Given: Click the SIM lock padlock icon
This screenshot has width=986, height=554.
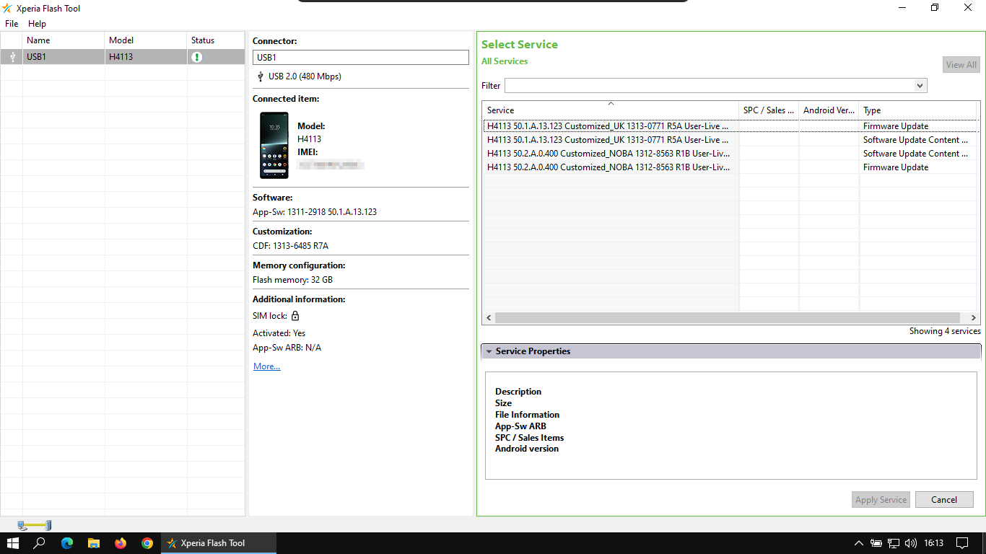Looking at the screenshot, I should 295,316.
